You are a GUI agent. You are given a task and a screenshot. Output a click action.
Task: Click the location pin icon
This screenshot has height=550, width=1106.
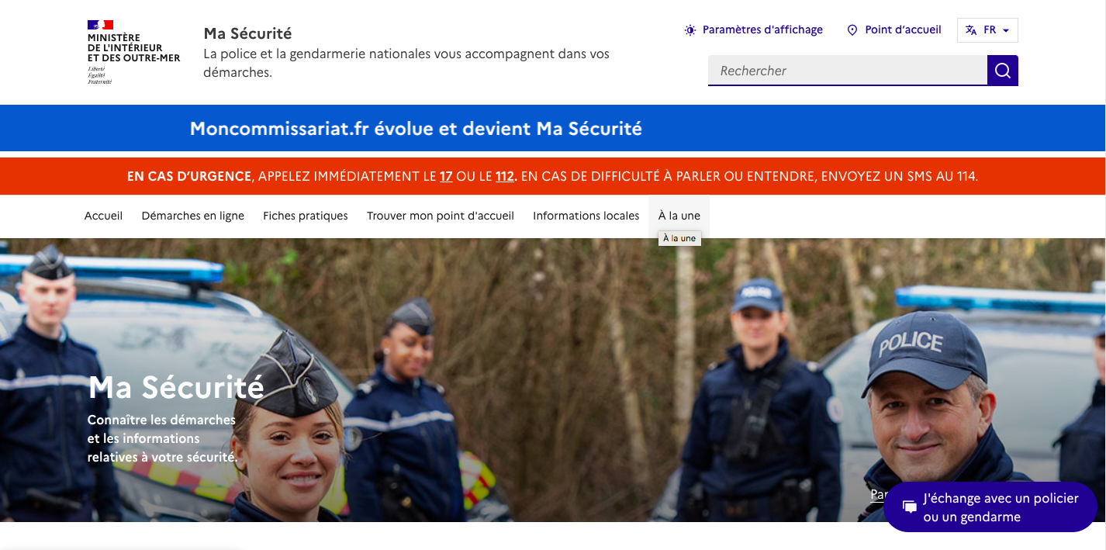pyautogui.click(x=852, y=30)
